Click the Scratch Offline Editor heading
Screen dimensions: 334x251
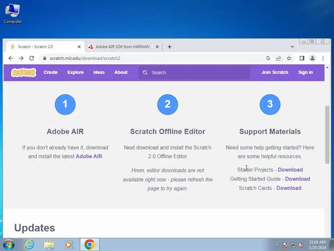point(168,131)
